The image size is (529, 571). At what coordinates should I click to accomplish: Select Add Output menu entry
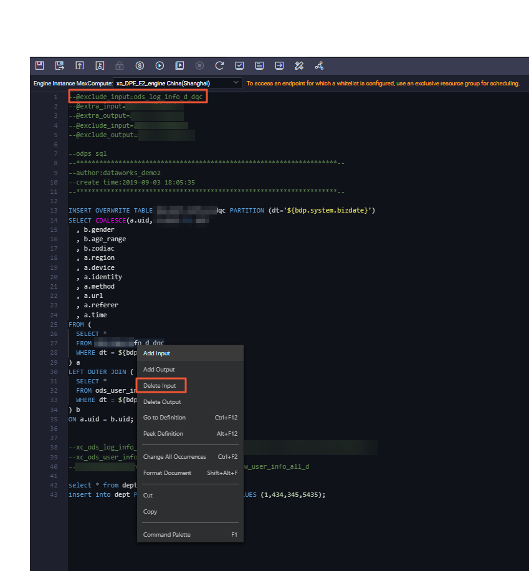(x=159, y=370)
